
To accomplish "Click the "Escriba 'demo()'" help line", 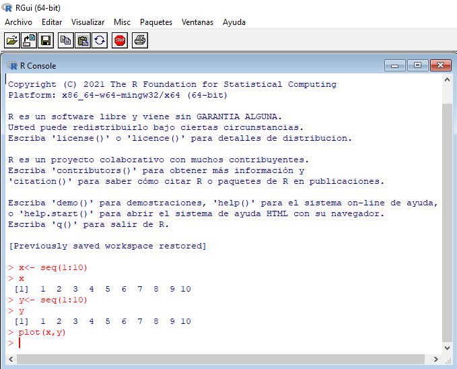I will tap(223, 203).
